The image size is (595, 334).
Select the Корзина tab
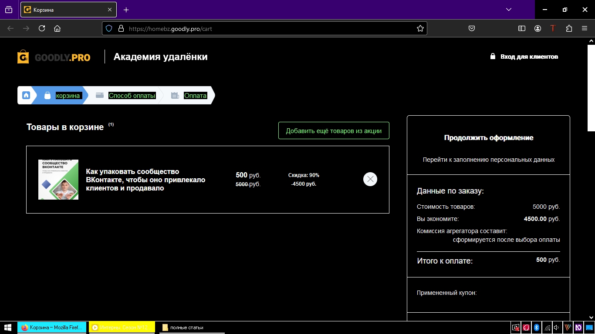69,10
